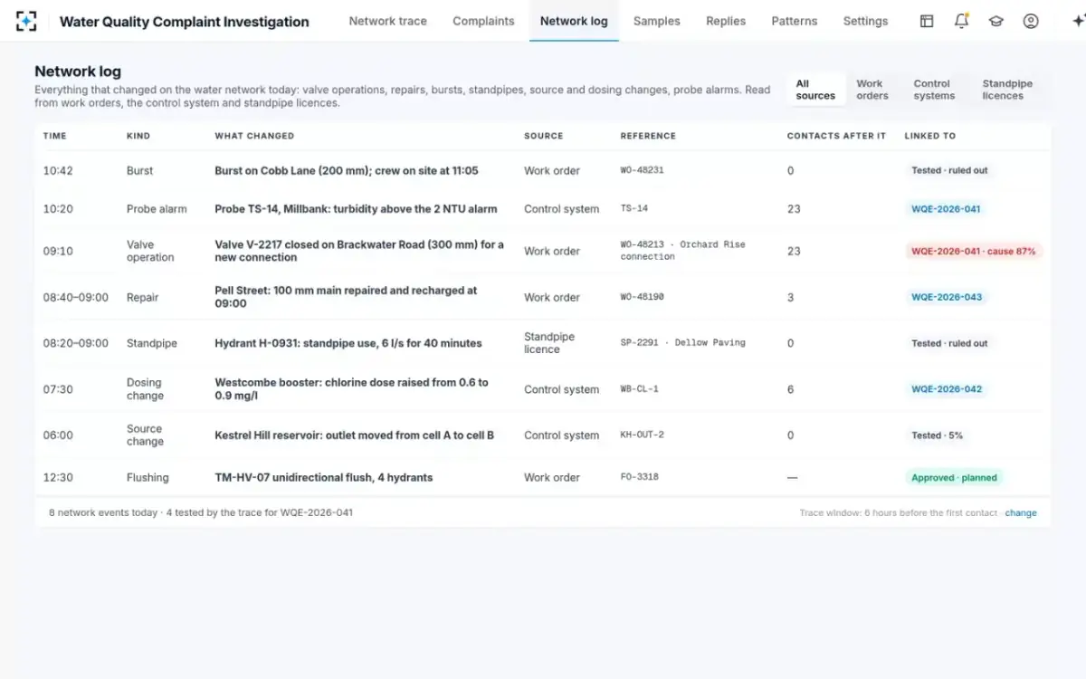Click the Dosing change kind cell
Screen dimensions: 1086x679
(145, 389)
